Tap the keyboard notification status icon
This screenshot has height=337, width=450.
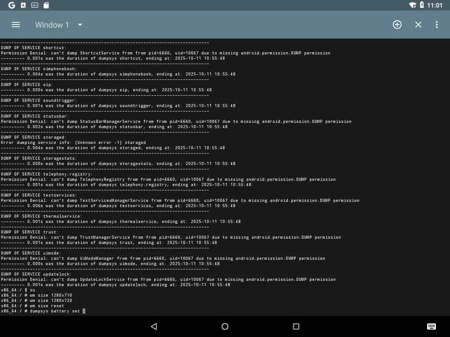click(35, 5)
